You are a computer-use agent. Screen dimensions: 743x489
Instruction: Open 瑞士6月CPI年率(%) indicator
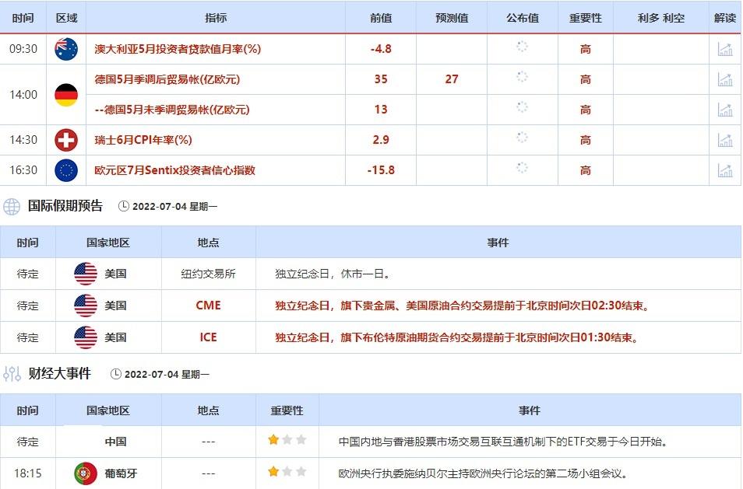click(x=143, y=139)
